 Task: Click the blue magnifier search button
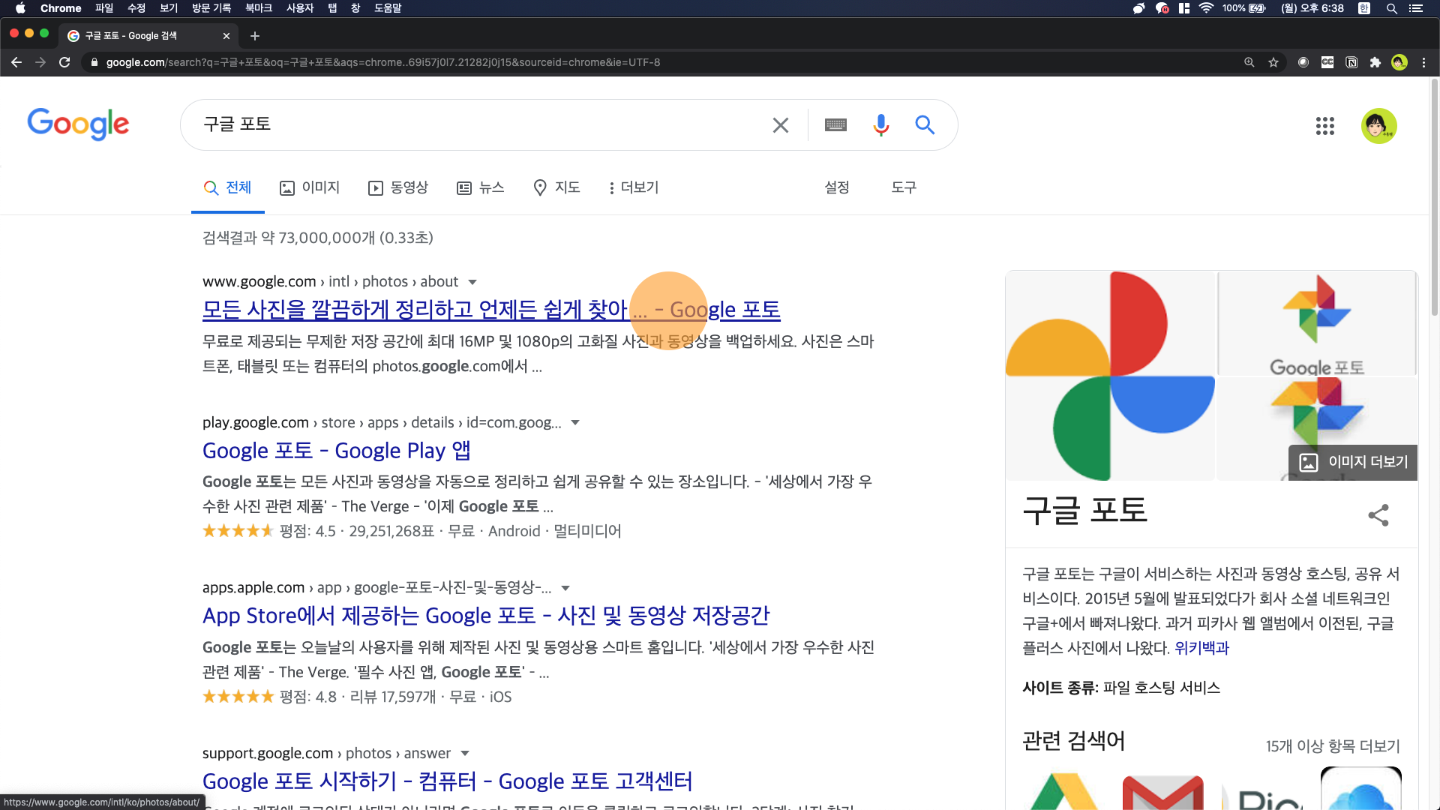[925, 125]
